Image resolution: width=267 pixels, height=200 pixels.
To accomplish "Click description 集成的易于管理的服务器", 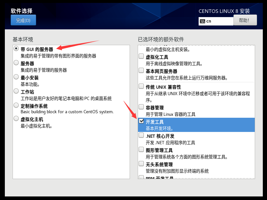I will 44,70.
